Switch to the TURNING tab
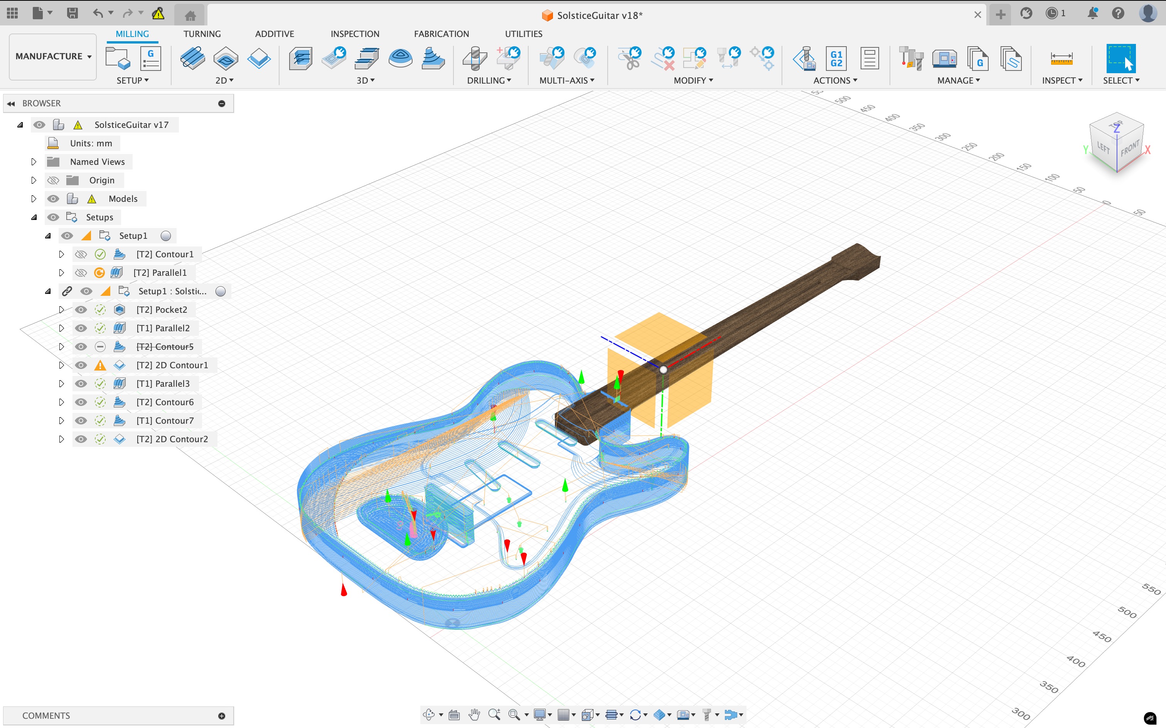Screen dimensions: 1166x728 (202, 34)
